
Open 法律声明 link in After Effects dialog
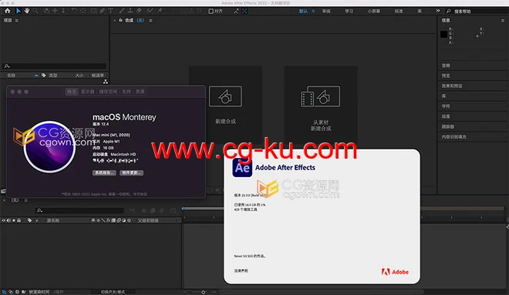(x=241, y=270)
